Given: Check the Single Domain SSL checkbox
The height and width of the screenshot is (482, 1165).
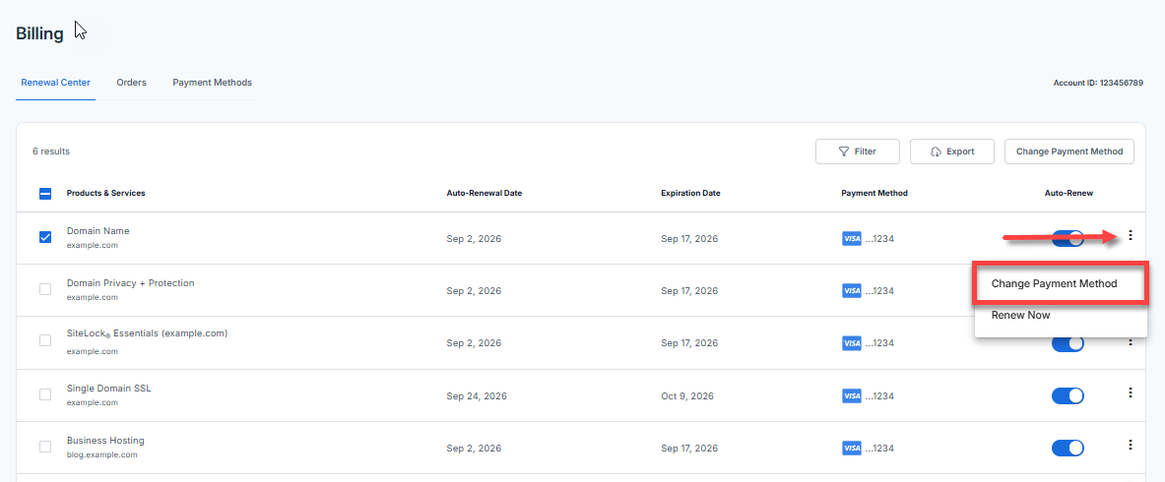Looking at the screenshot, I should coord(45,394).
